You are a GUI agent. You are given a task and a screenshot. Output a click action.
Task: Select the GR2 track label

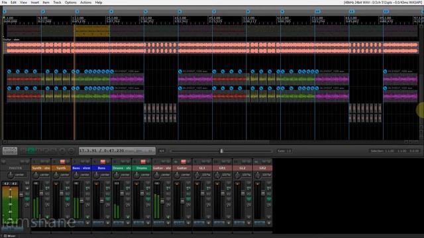click(x=262, y=168)
